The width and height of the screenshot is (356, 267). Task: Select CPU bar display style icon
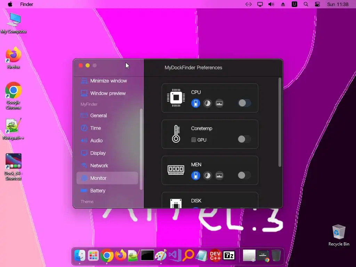195,103
